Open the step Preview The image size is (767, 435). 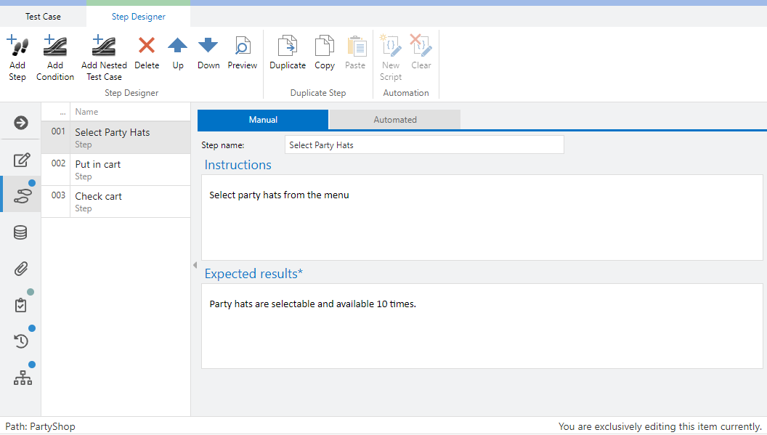point(242,47)
